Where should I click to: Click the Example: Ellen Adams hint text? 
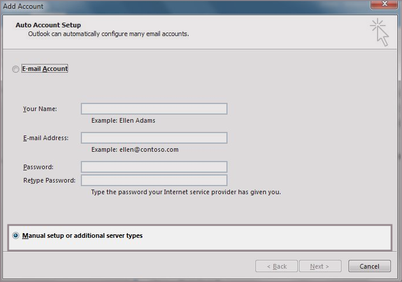click(123, 121)
